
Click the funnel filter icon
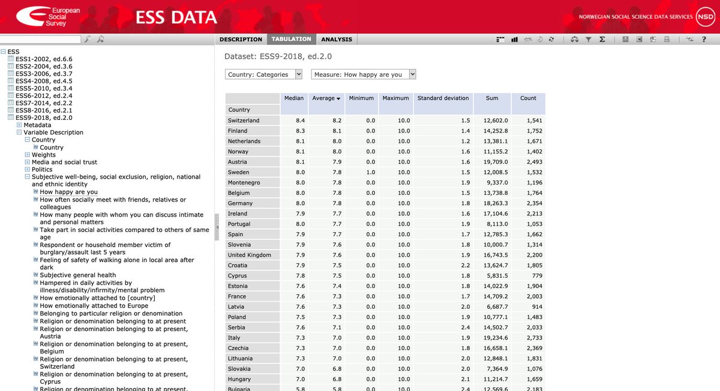pyautogui.click(x=589, y=40)
